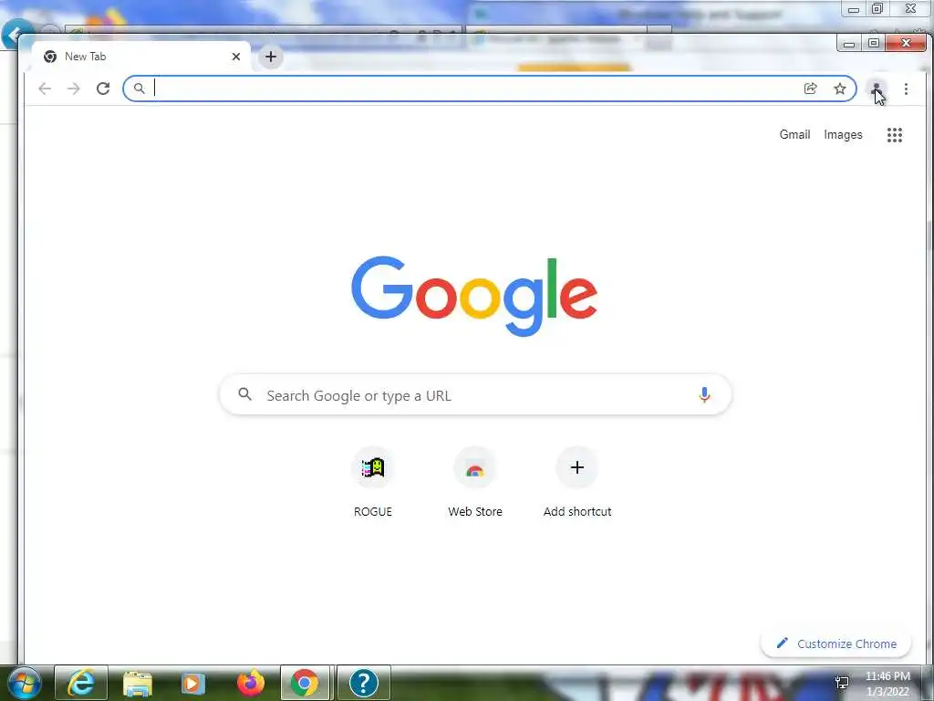This screenshot has width=934, height=701.
Task: Open the Chrome profile icon
Action: 877,89
